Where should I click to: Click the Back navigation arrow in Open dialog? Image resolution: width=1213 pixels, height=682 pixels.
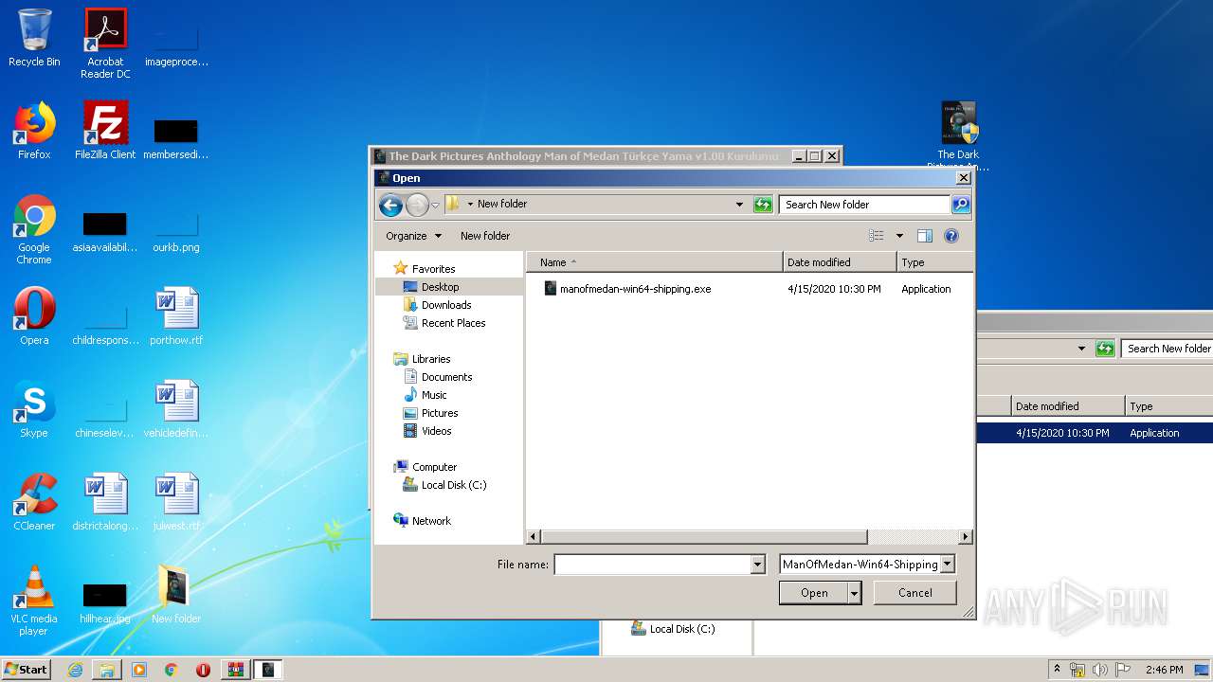tap(390, 205)
